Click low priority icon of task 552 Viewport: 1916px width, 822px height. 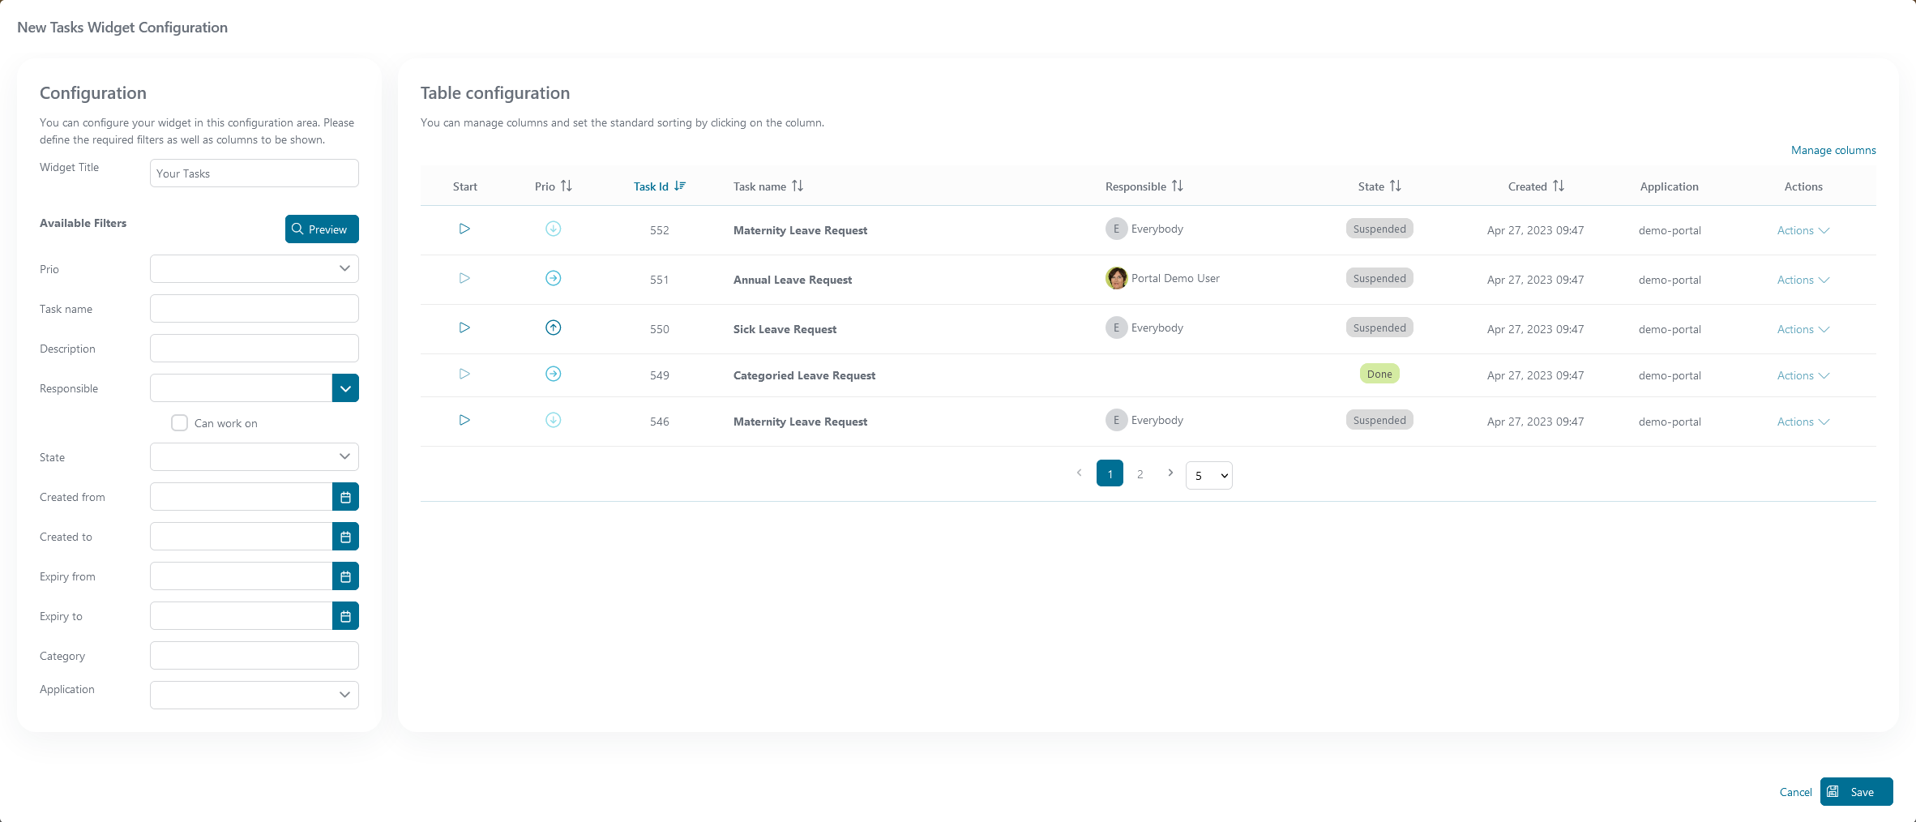point(554,229)
